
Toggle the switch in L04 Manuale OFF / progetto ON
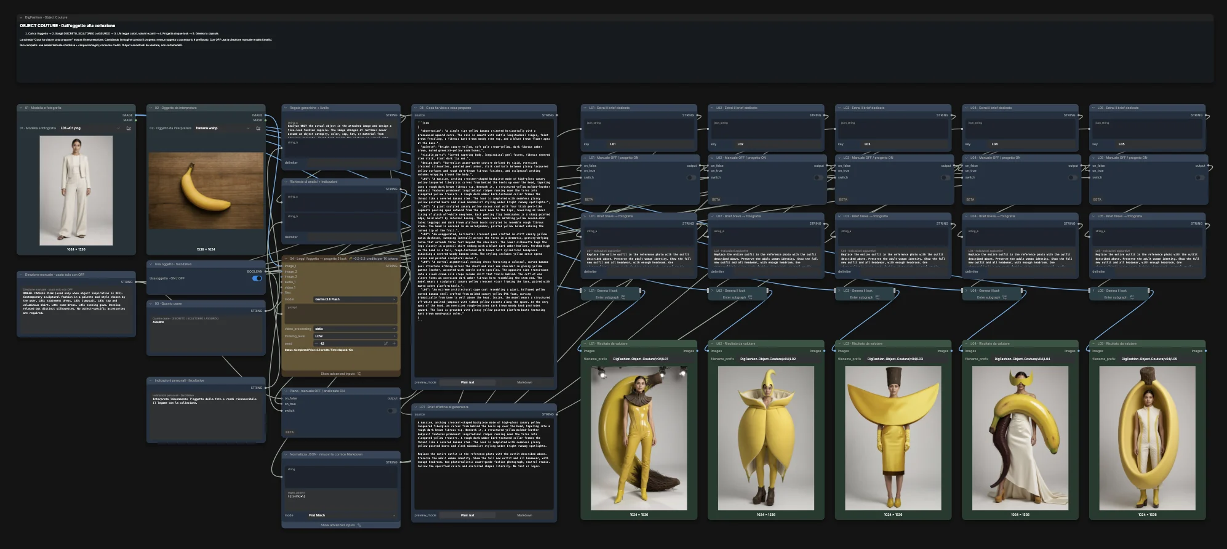coord(1073,177)
